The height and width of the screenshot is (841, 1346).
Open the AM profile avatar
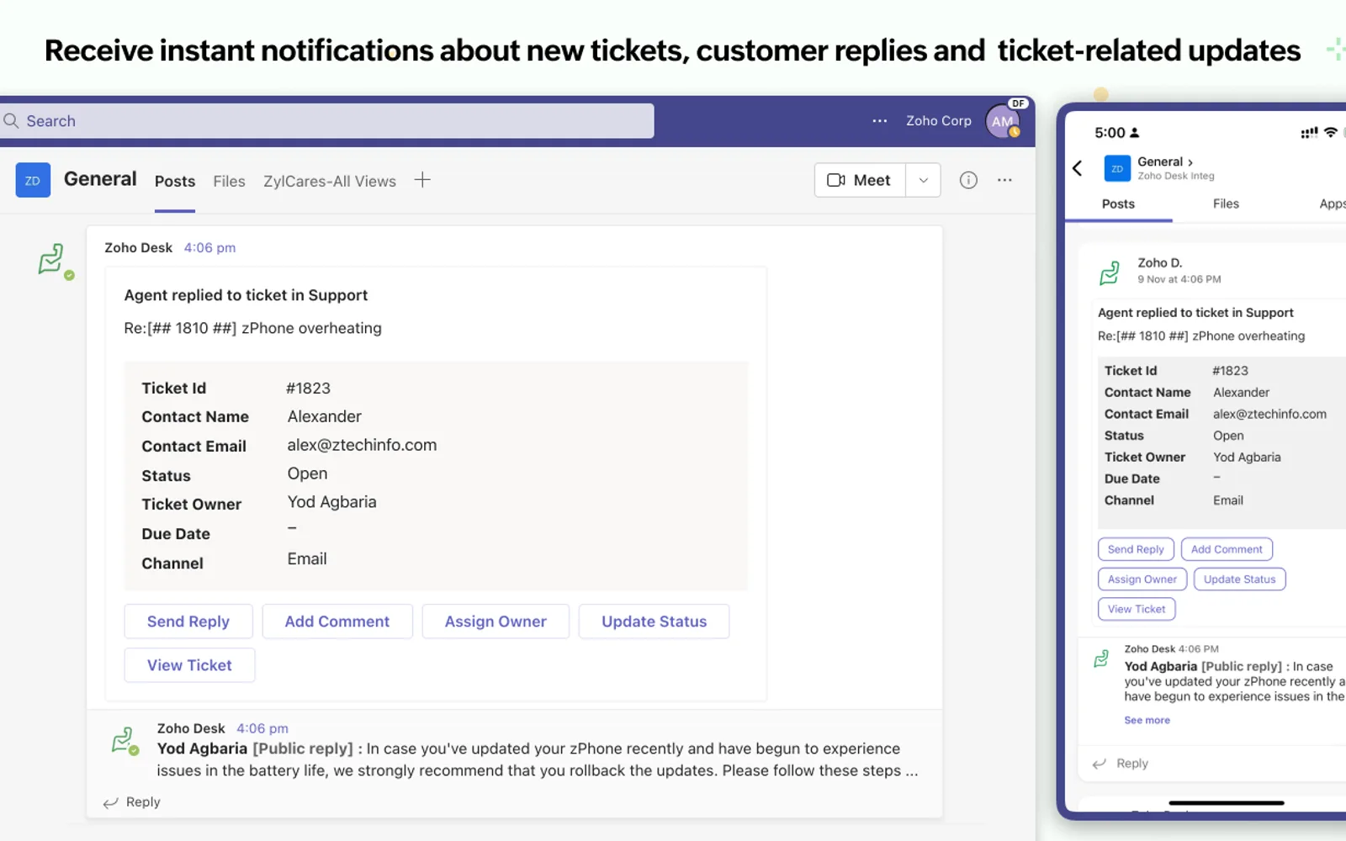tap(1003, 121)
